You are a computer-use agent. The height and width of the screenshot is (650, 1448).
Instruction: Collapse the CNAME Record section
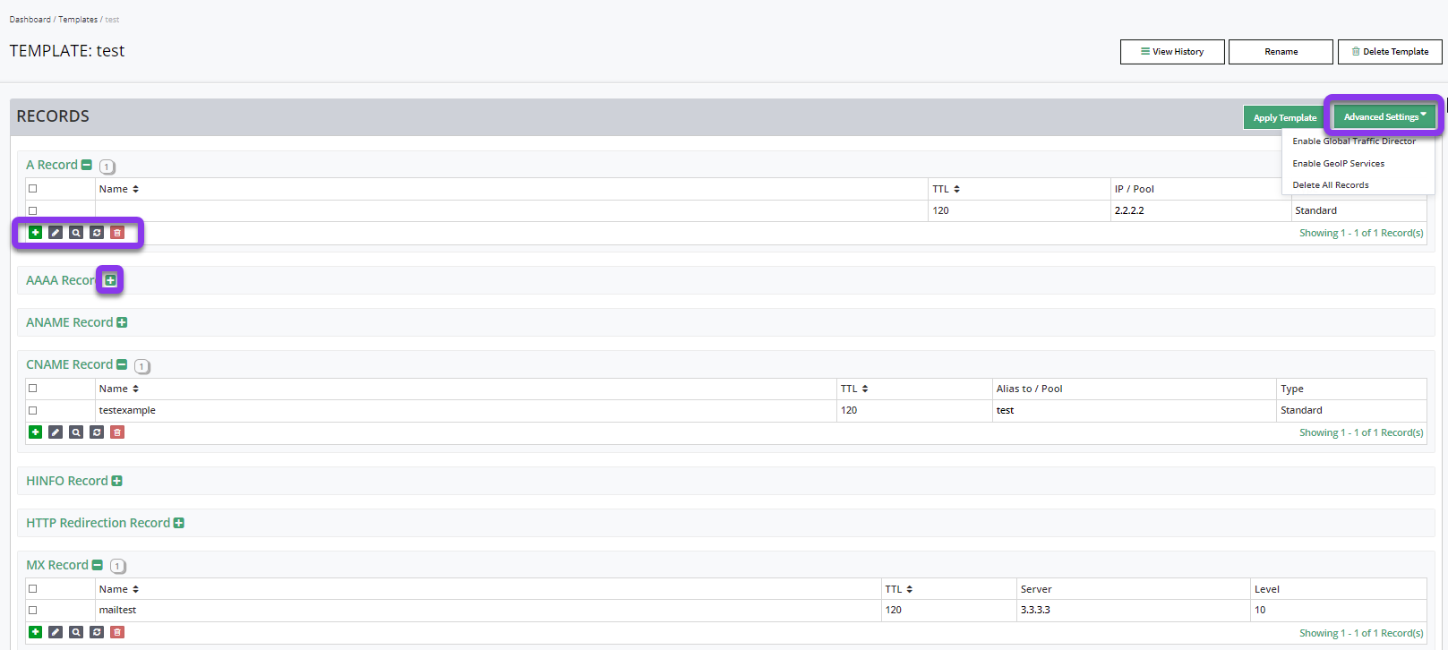(x=122, y=364)
